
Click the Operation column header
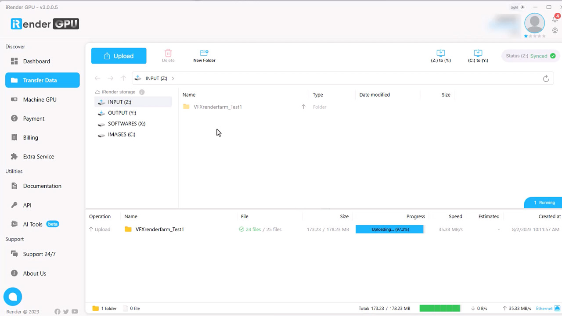point(100,216)
